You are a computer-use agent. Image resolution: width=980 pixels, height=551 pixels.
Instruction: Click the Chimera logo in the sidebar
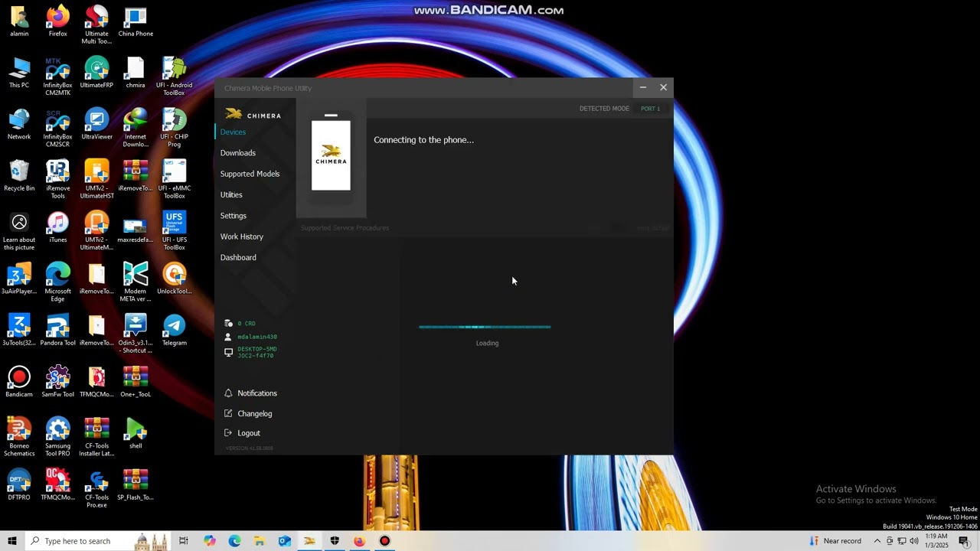[253, 115]
